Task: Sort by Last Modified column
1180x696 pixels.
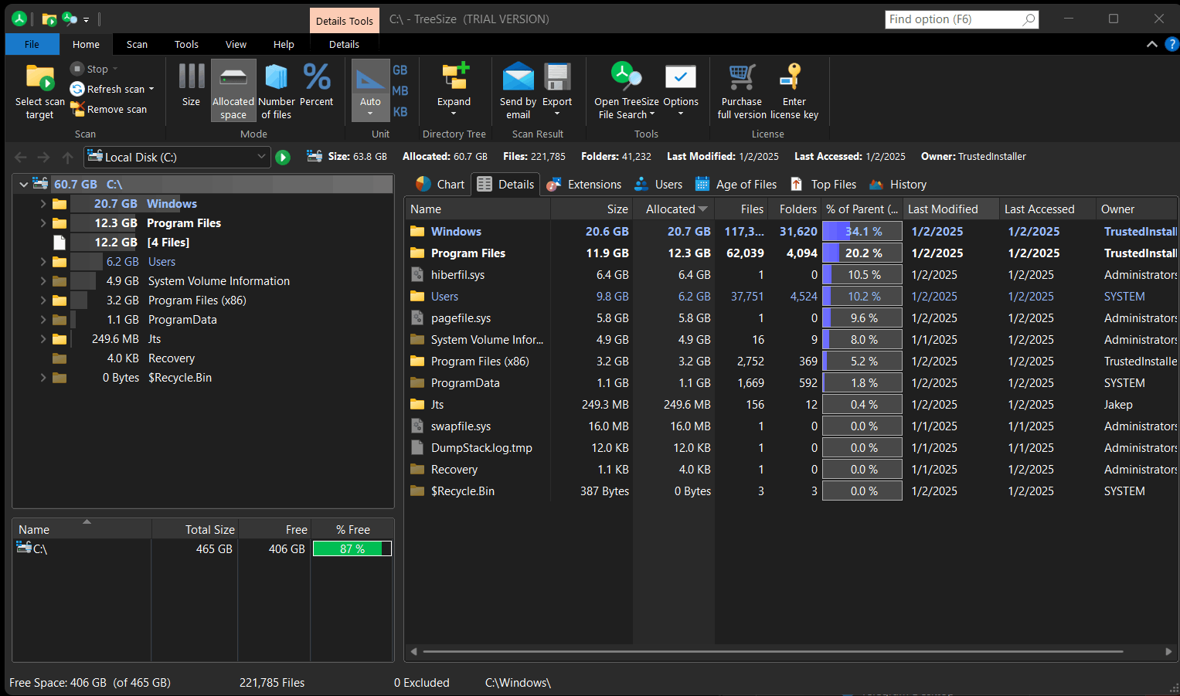Action: [x=950, y=209]
